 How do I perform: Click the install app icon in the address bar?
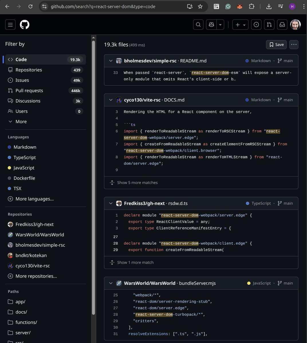(x=190, y=6)
